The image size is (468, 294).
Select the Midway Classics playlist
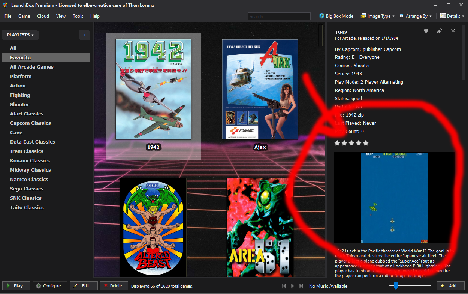click(46, 170)
